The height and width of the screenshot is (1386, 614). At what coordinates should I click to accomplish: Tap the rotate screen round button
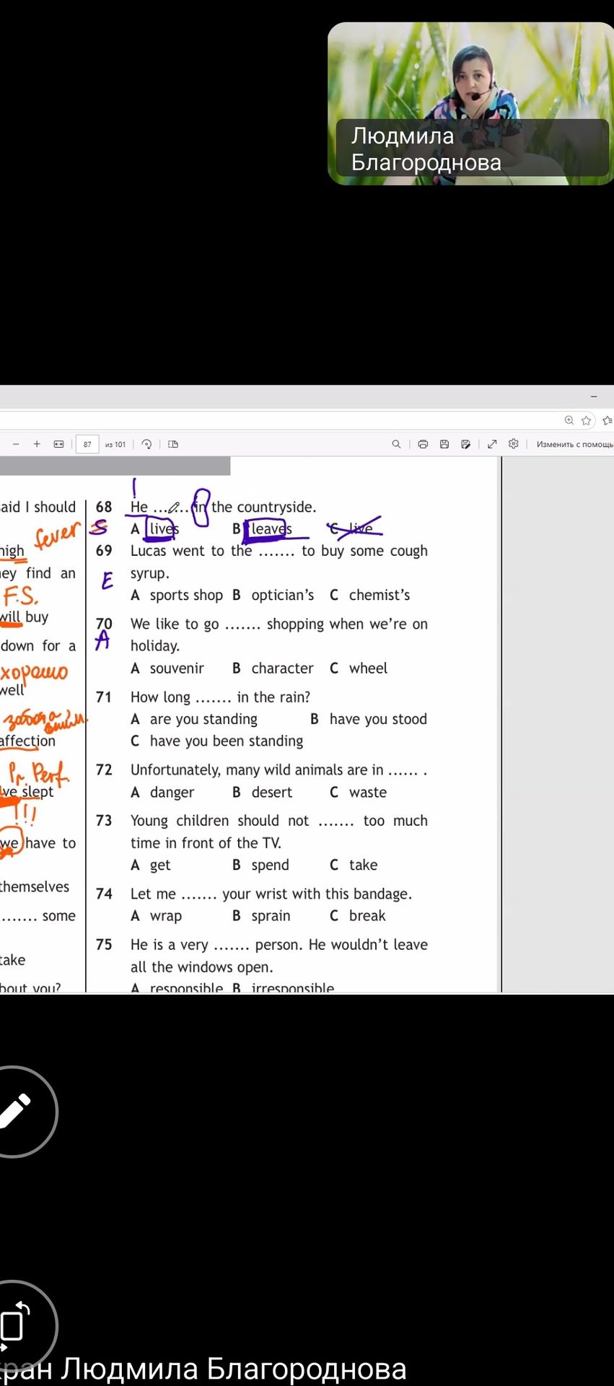pos(14,1325)
